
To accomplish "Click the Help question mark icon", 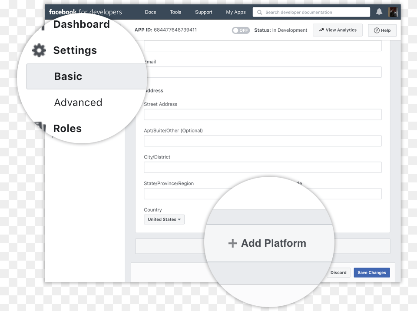I will (x=376, y=30).
